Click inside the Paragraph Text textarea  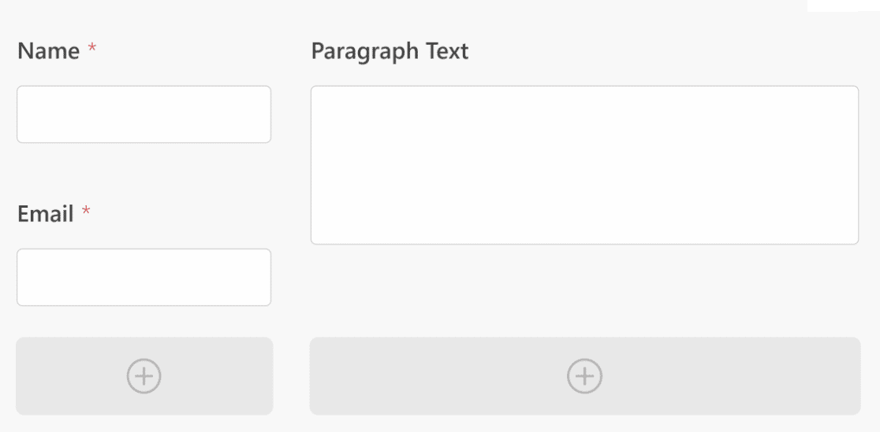point(584,164)
